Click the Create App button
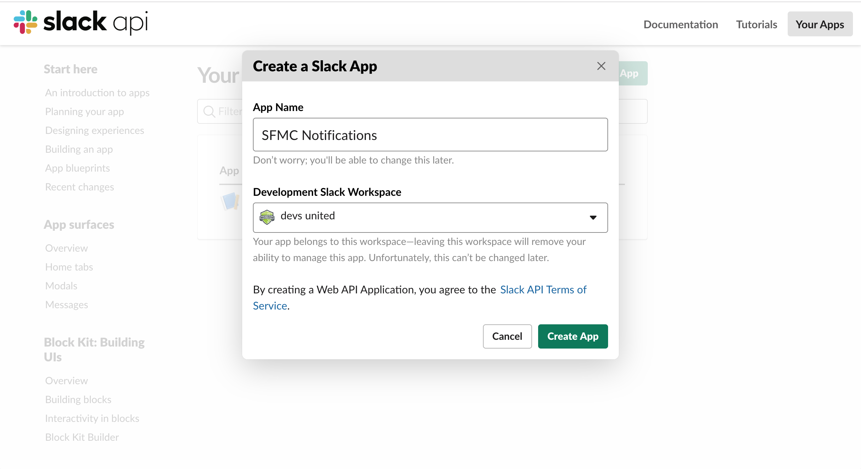The height and width of the screenshot is (469, 861). 572,335
